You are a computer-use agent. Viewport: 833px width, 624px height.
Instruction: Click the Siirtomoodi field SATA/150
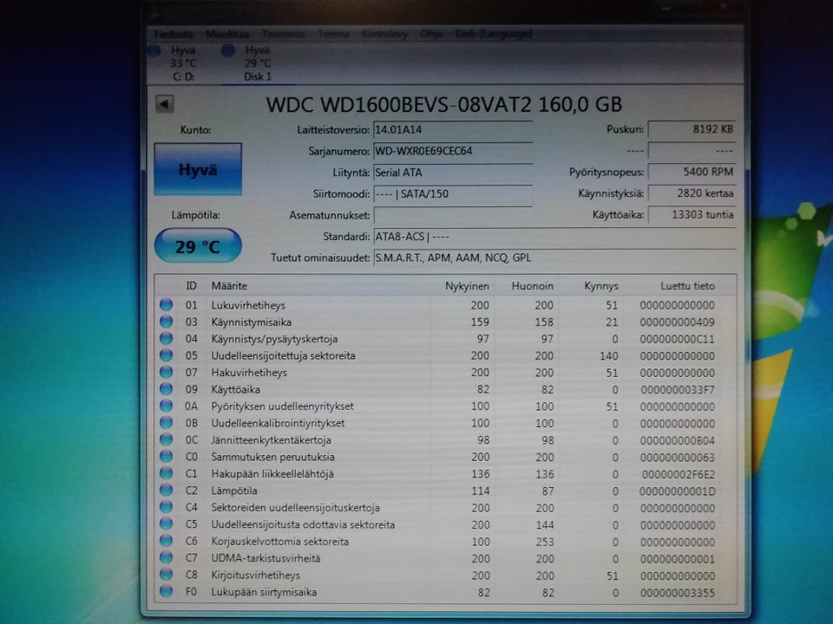(453, 193)
